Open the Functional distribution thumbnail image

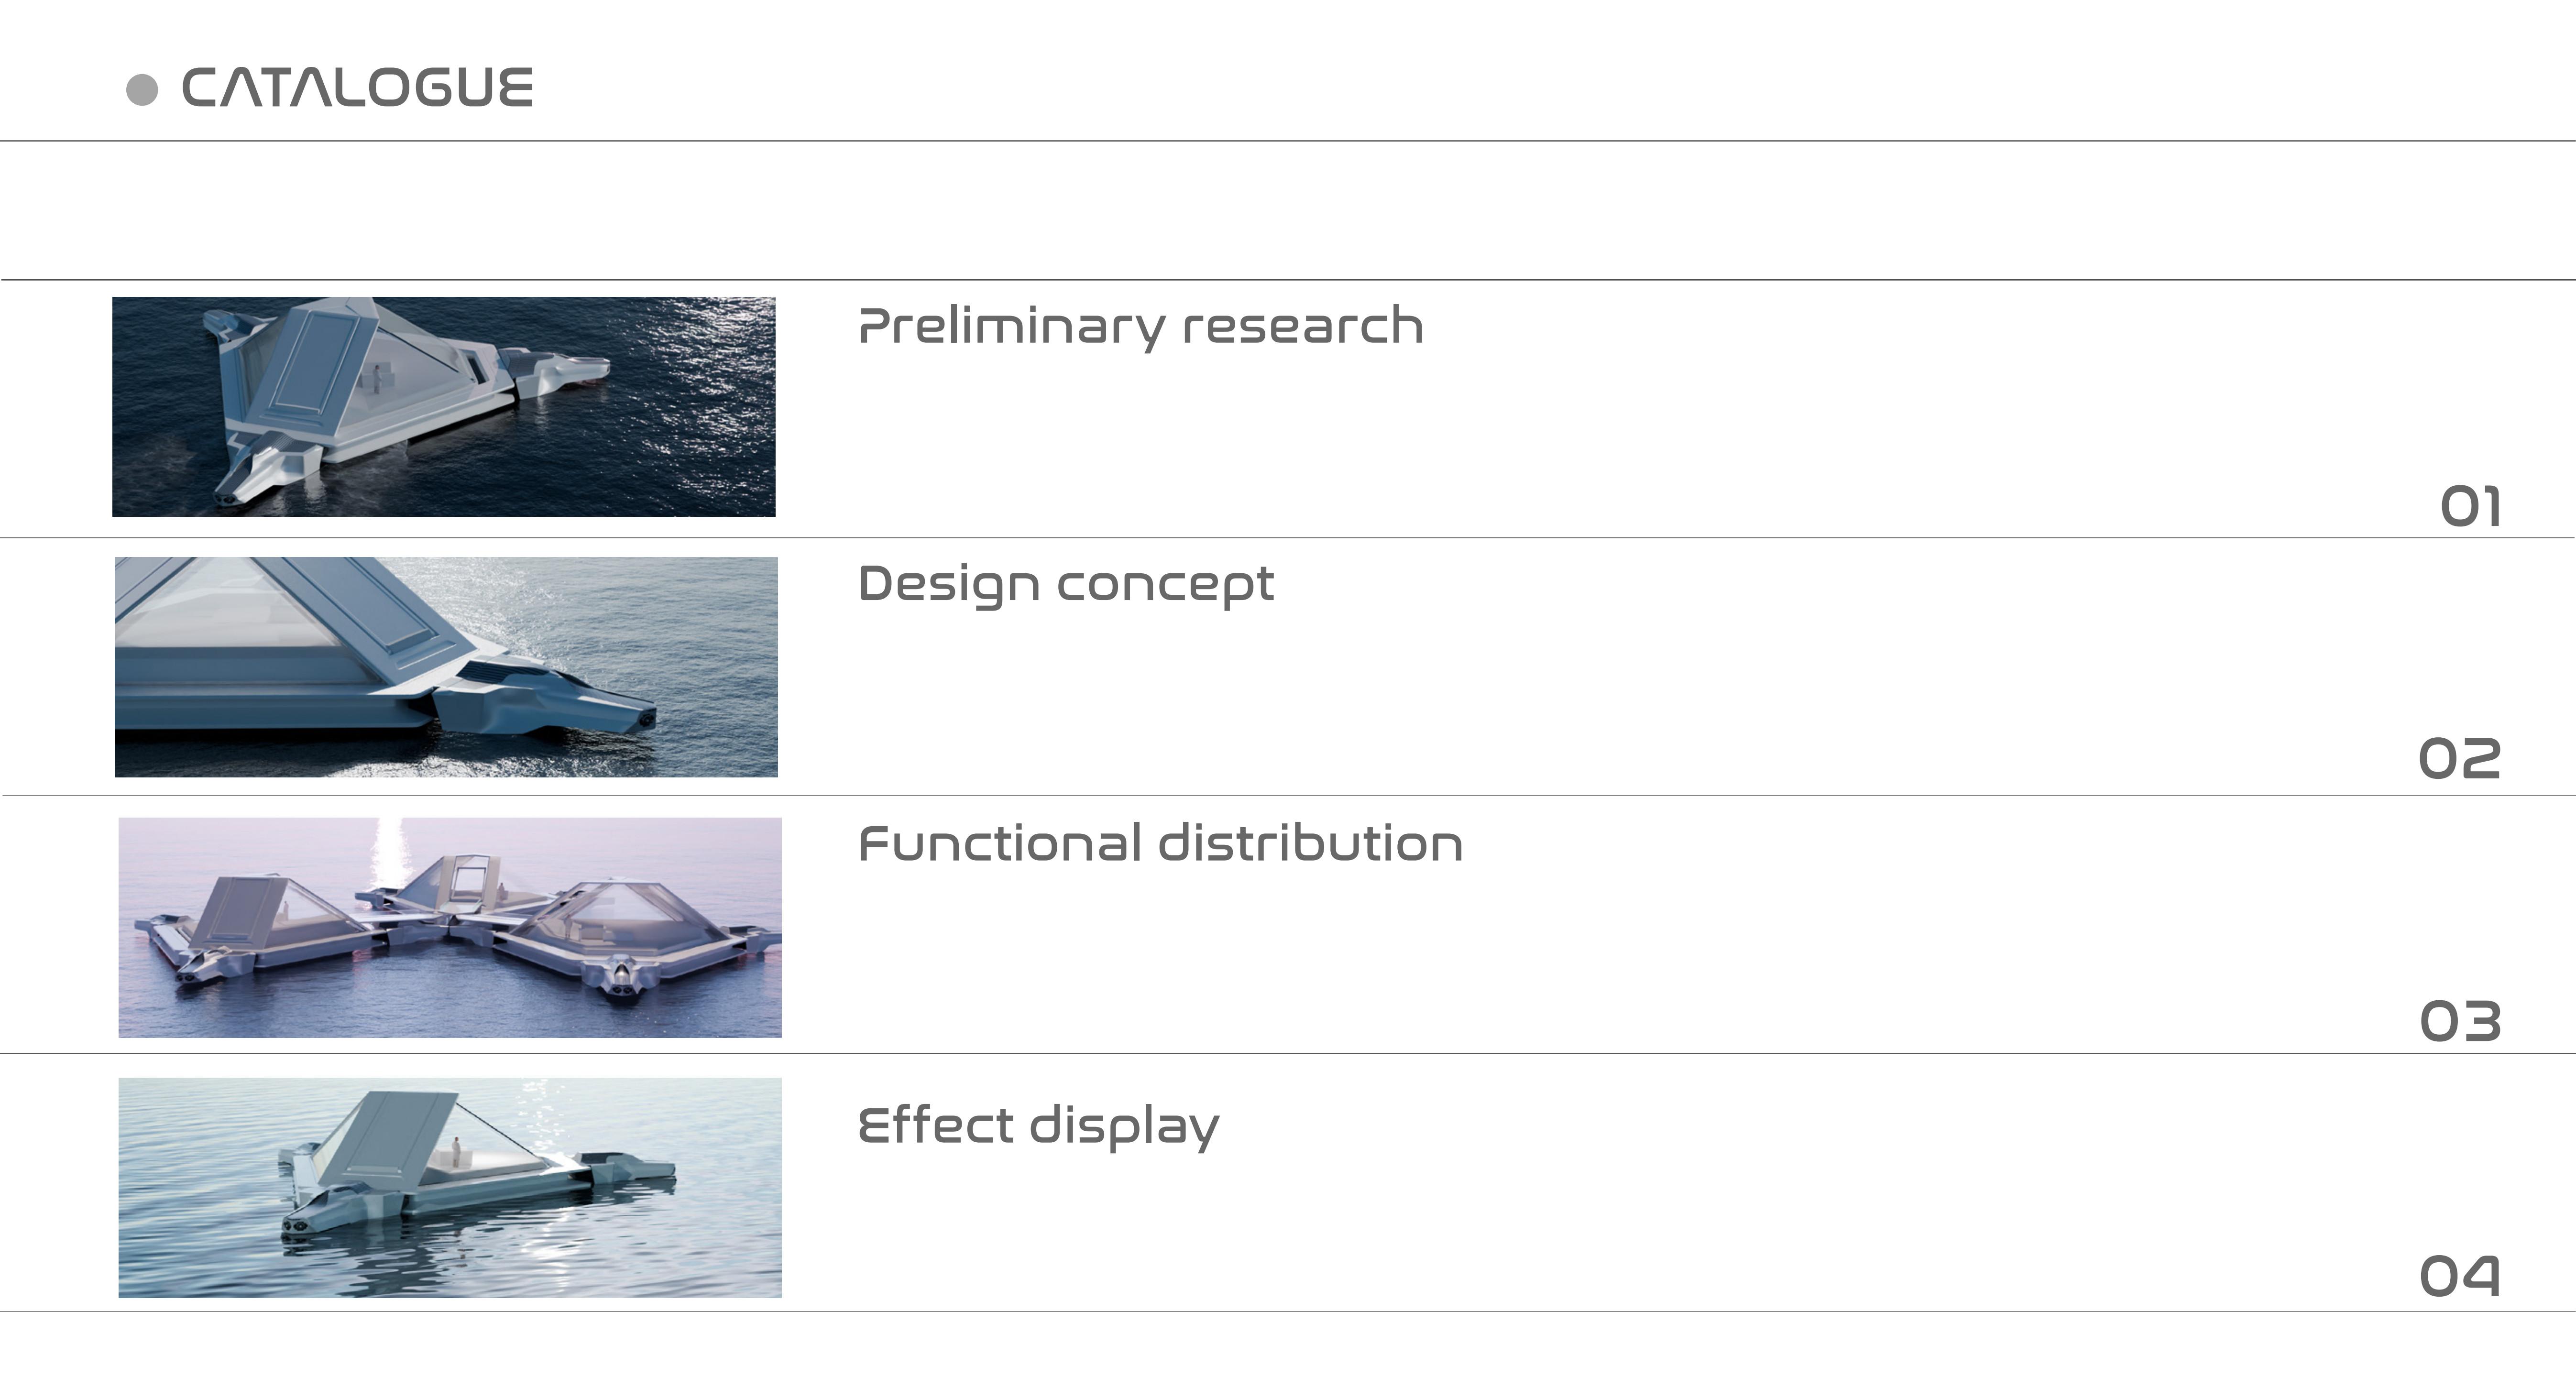[450, 927]
